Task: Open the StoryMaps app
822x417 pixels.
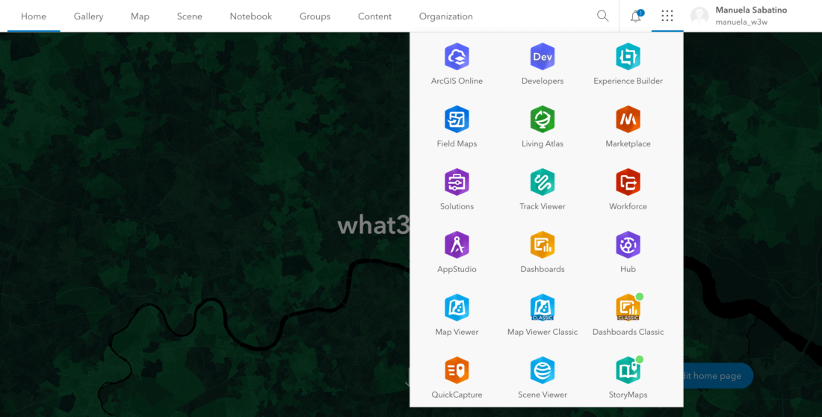Action: coord(628,377)
